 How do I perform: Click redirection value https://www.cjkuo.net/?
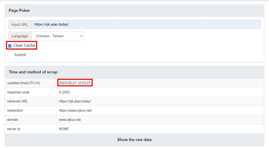pyautogui.click(x=75, y=111)
